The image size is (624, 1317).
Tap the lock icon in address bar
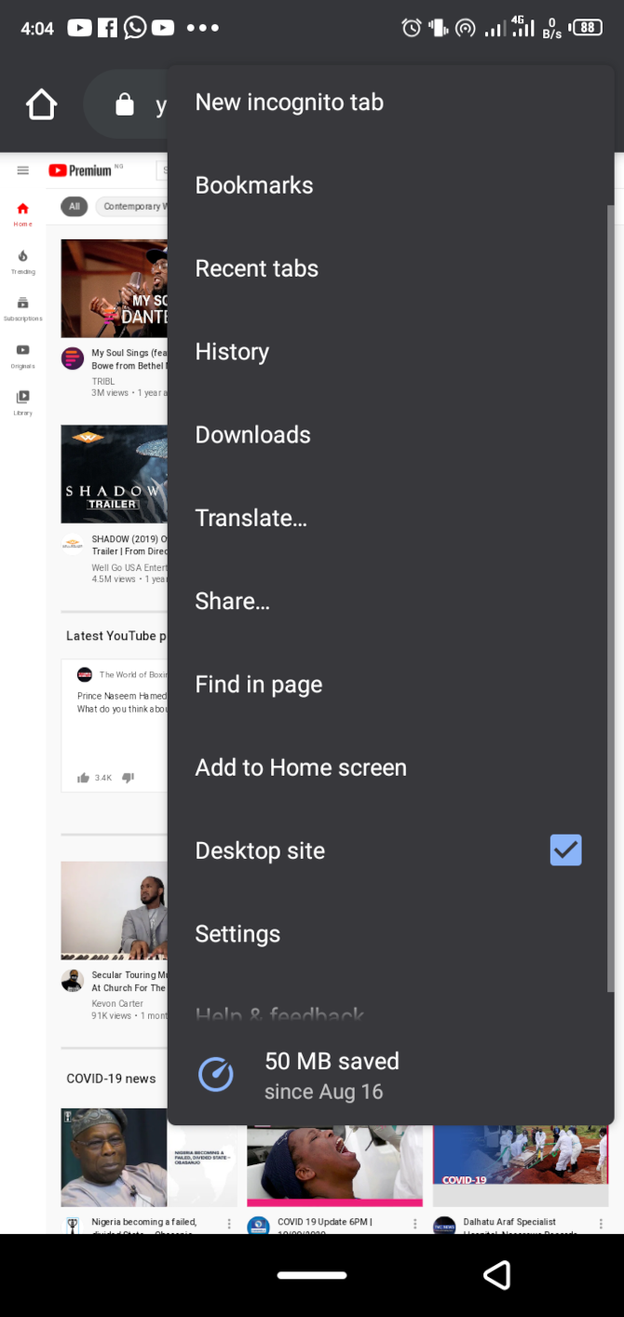click(x=125, y=105)
